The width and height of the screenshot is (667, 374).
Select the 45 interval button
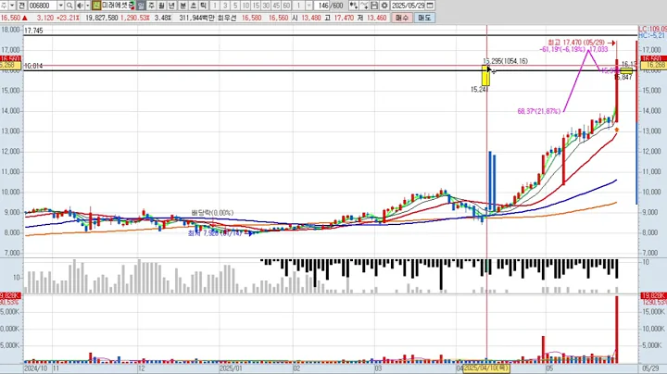click(276, 6)
